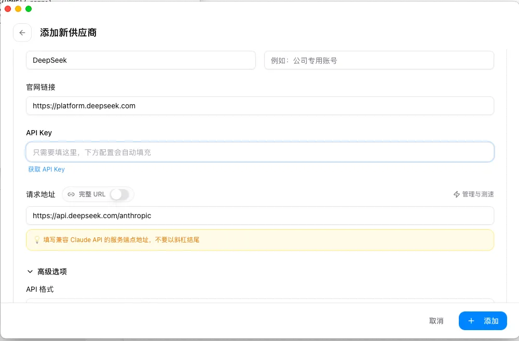Click the 取消 button
The image size is (519, 341).
pos(436,321)
